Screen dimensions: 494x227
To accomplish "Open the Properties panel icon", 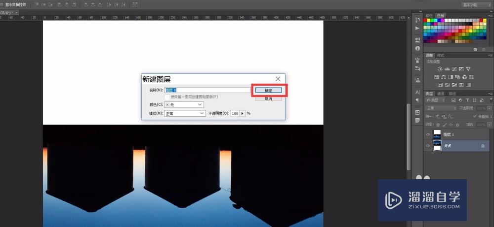I will coord(418,40).
